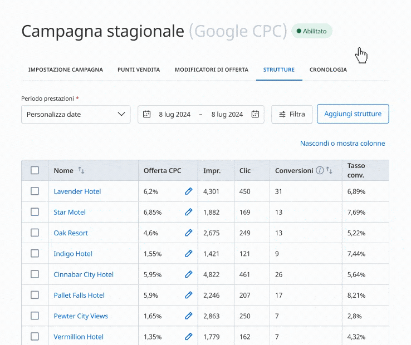Open the start date calendar icon
Screen dimensions: 411x345
[x=147, y=115]
